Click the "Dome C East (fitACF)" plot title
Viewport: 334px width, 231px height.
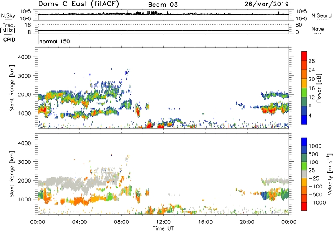tap(78, 4)
